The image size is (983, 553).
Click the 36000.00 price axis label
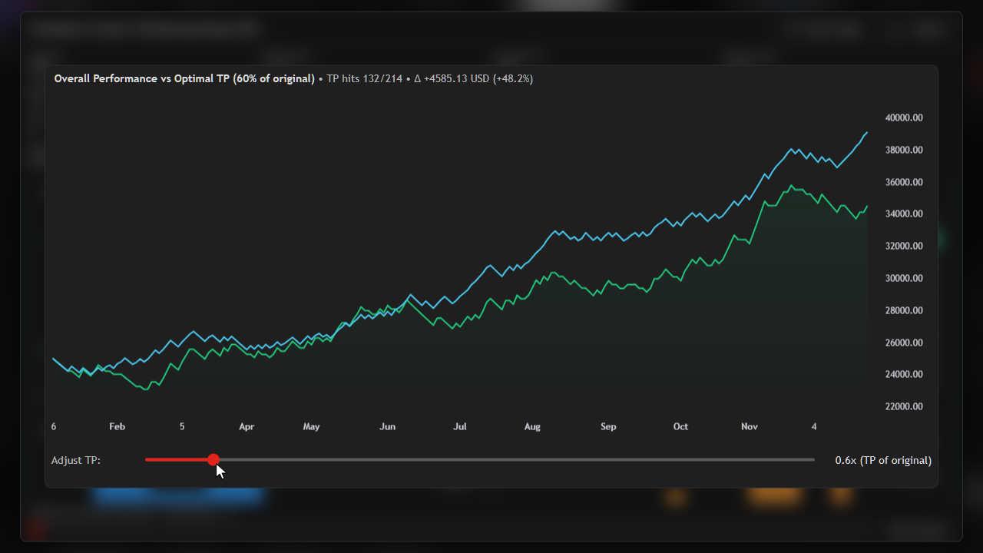click(x=904, y=182)
